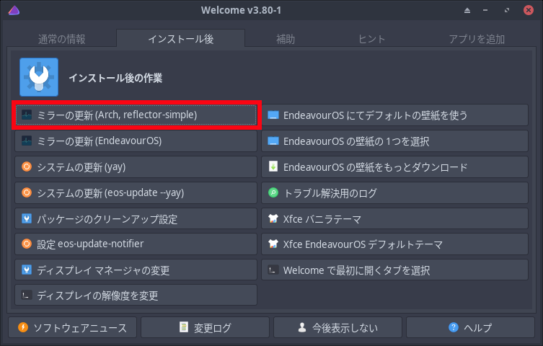The image size is (543, 346).
Task: Click the terminal icon on Welcome で最初に開くタブを選択
Action: pos(273,270)
